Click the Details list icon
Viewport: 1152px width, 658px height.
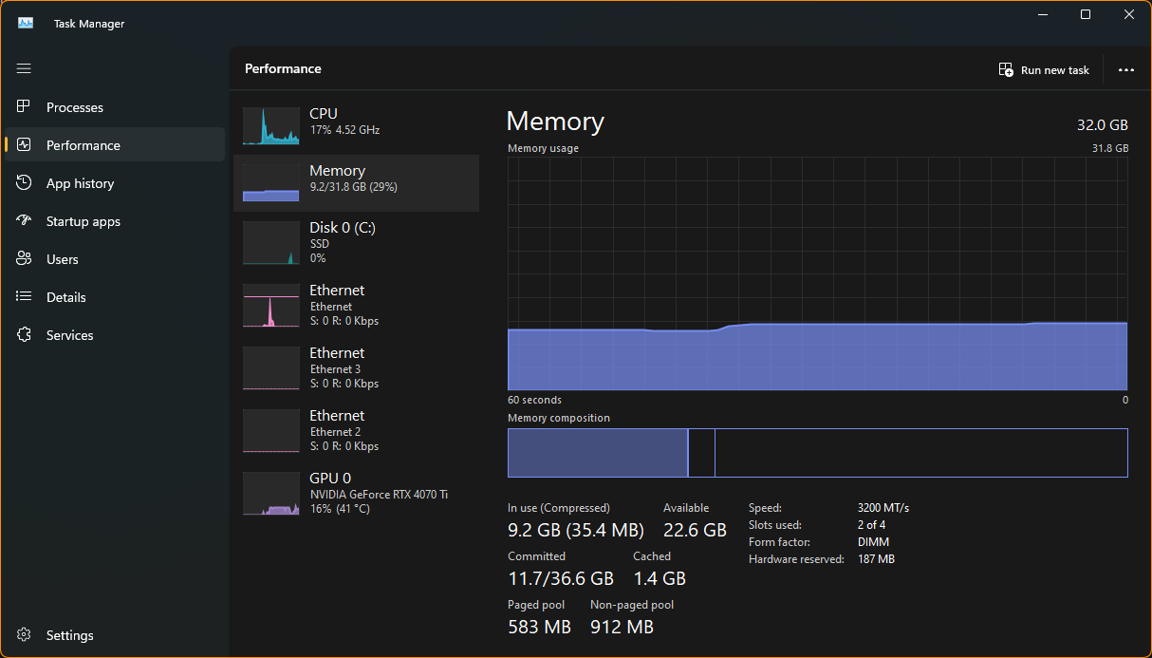coord(25,297)
